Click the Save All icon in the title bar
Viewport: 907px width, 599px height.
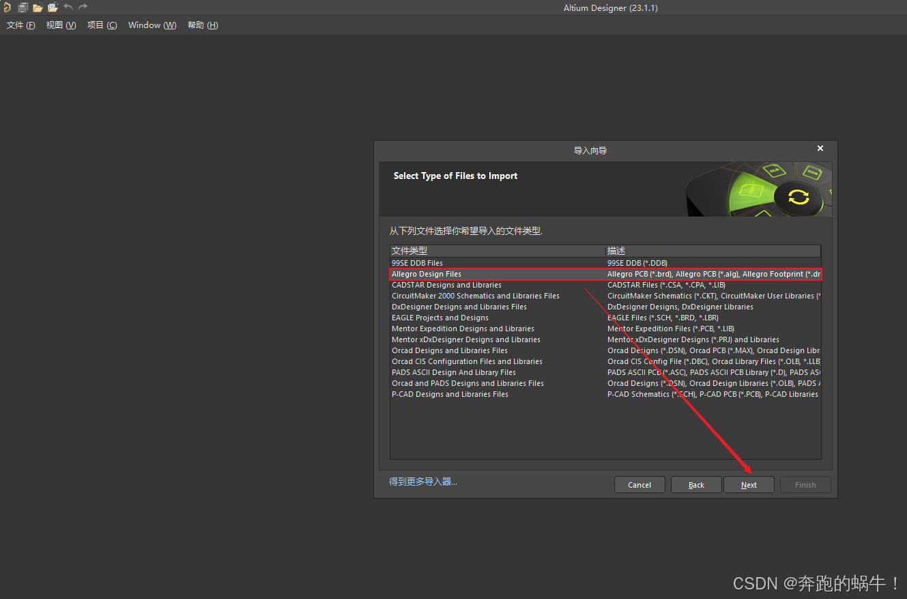click(x=23, y=8)
